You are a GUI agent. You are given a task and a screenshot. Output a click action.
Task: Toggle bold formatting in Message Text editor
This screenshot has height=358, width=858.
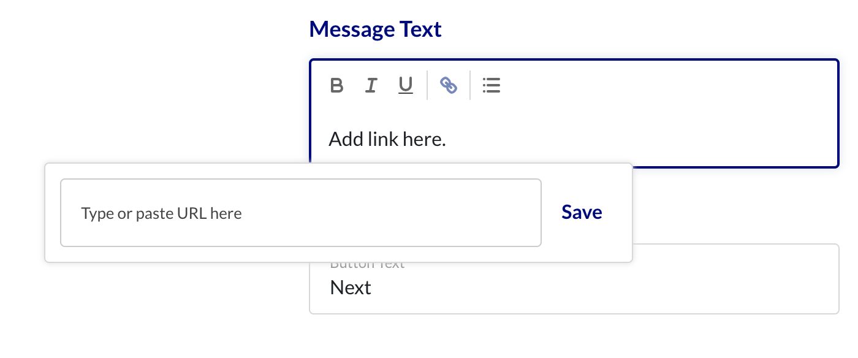tap(336, 85)
